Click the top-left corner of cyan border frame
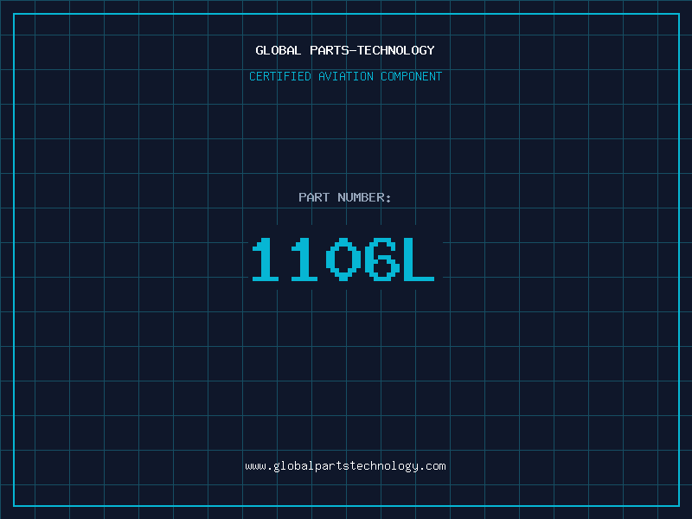Screen dimensions: 692x519 click(x=14, y=14)
